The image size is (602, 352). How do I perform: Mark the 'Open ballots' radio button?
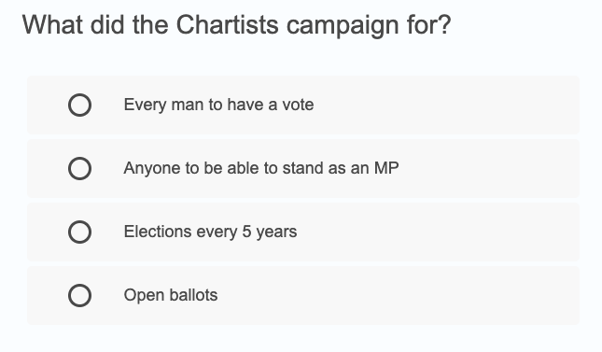(x=80, y=295)
